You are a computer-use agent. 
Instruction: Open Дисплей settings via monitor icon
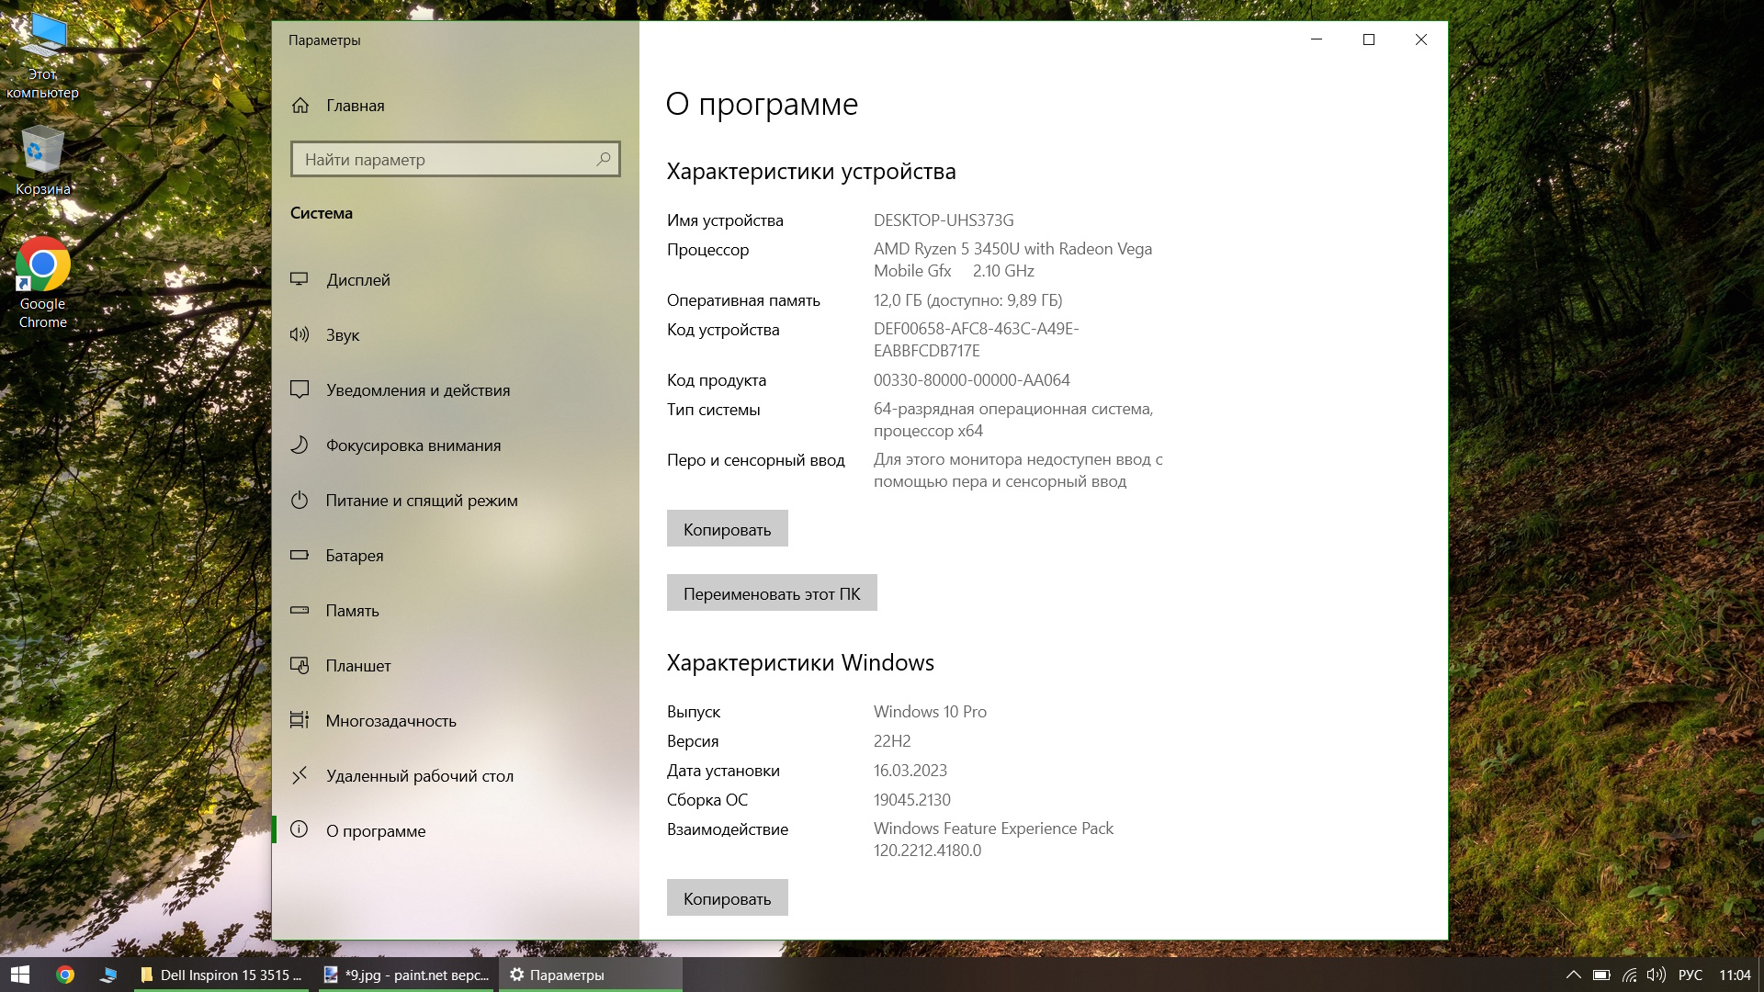(300, 279)
